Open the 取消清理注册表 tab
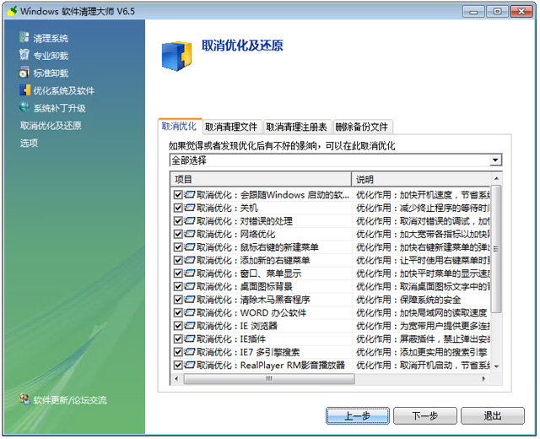Image resolution: width=540 pixels, height=439 pixels. point(296,127)
